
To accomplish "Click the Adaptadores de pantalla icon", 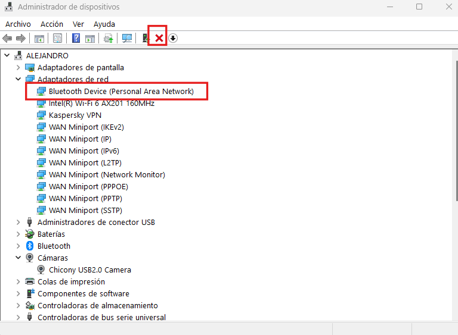I will [x=29, y=67].
